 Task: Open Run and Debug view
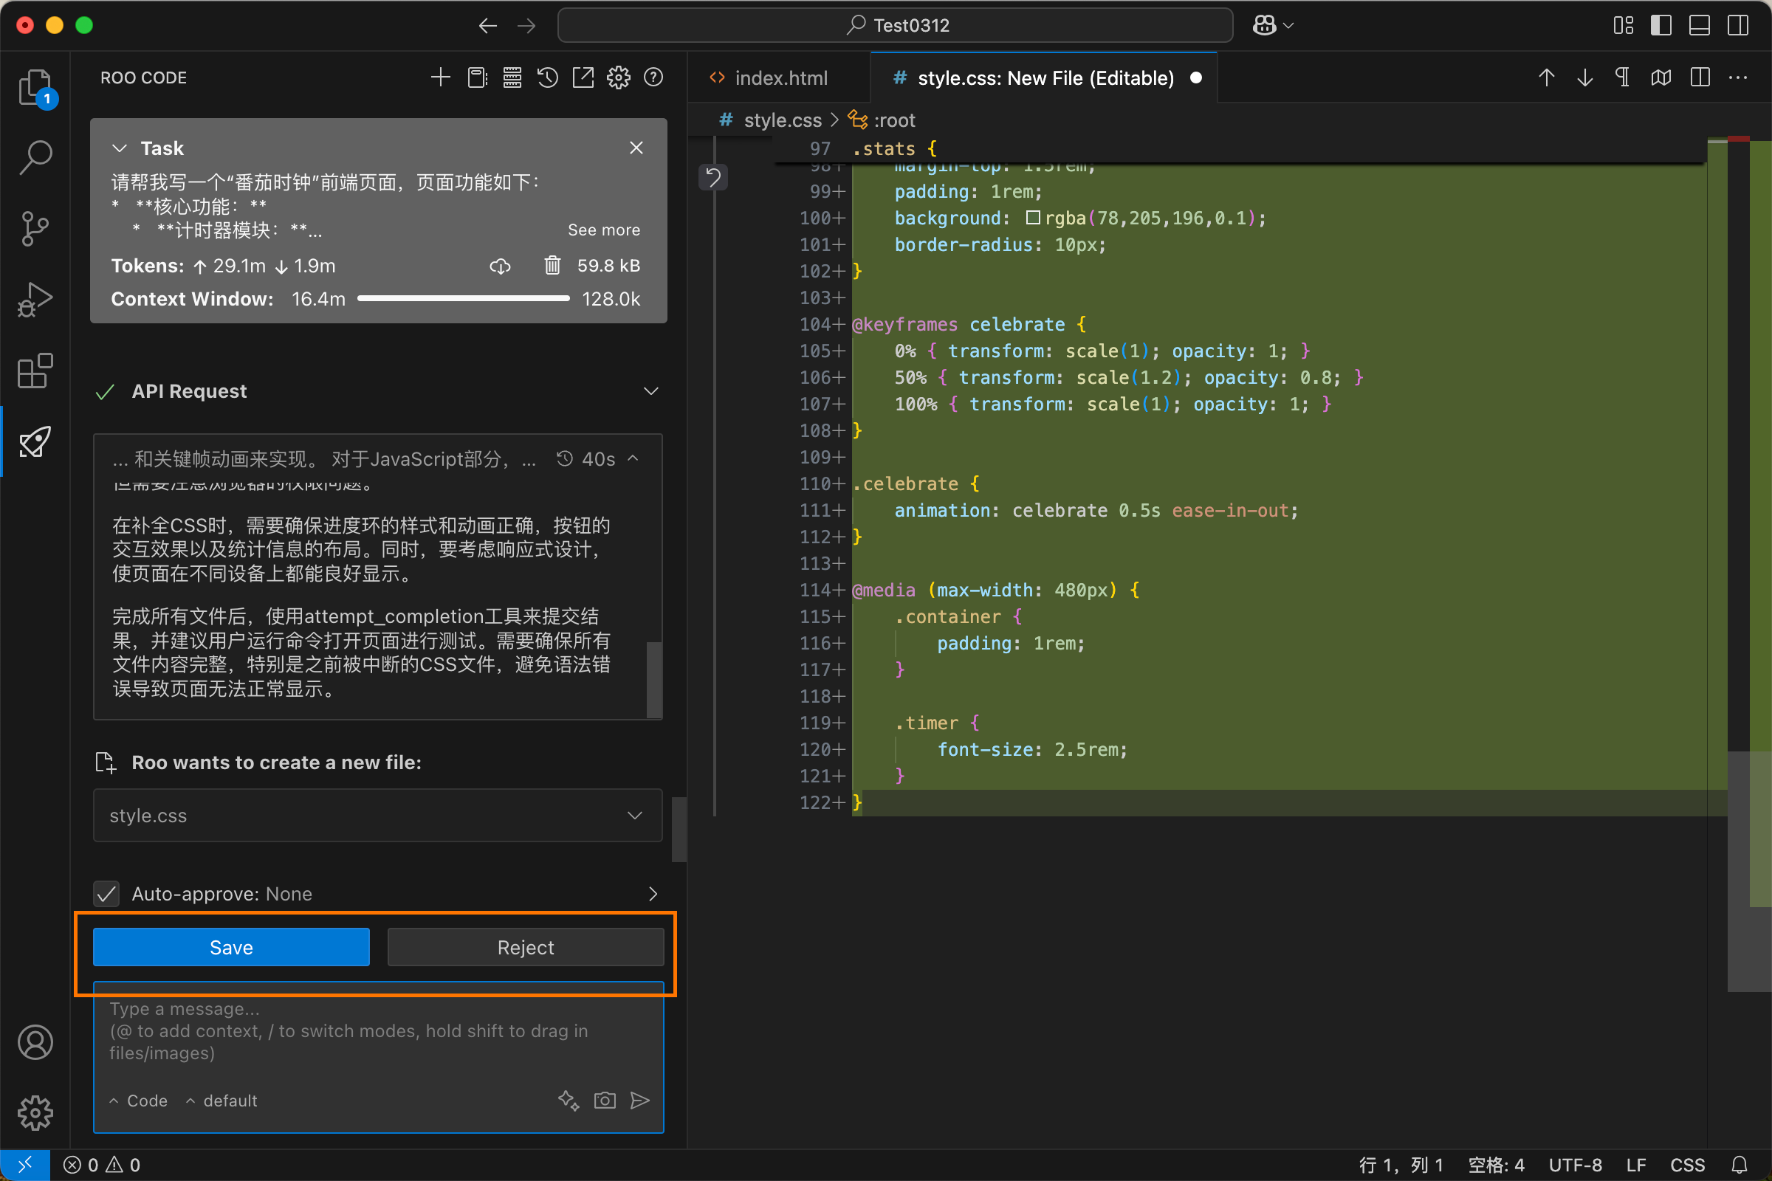click(35, 300)
